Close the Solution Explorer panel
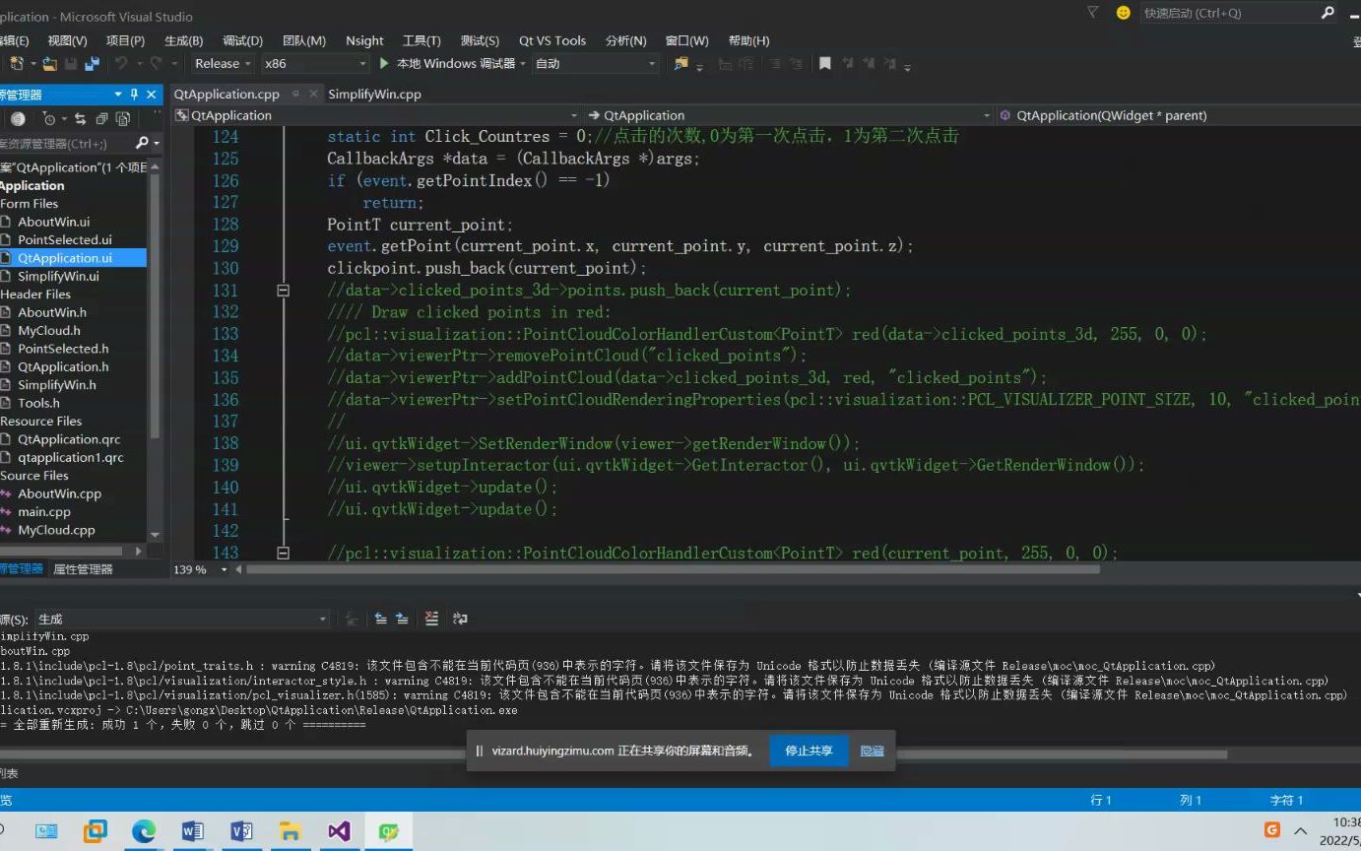The image size is (1361, 851). coord(152,95)
